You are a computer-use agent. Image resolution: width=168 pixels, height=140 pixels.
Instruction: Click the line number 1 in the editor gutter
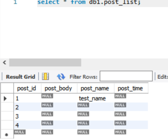click(16, 2)
